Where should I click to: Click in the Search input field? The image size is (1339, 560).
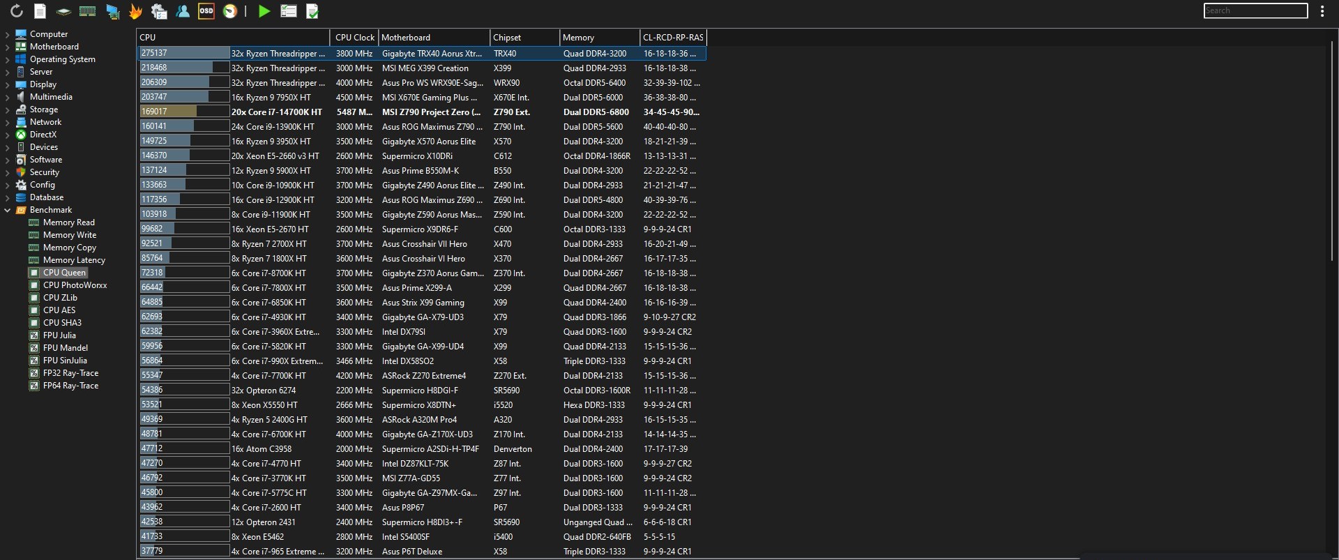(x=1255, y=10)
